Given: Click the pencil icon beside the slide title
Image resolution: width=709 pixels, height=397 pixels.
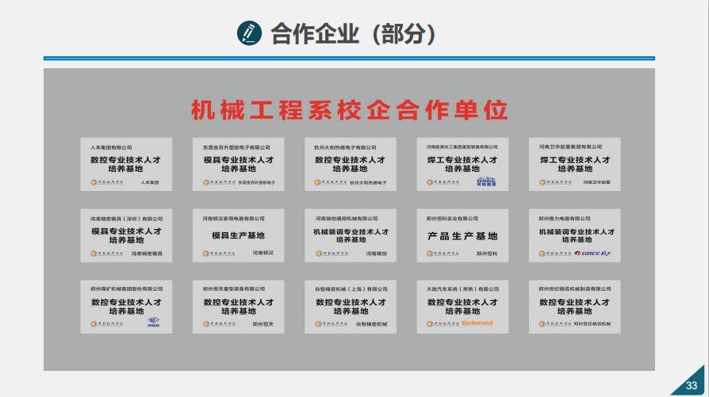Looking at the screenshot, I should coord(249,33).
